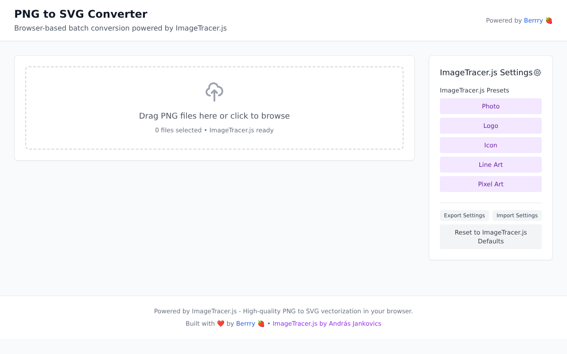The width and height of the screenshot is (567, 354).
Task: Follow the Berrry link in the footer
Action: [x=245, y=323]
